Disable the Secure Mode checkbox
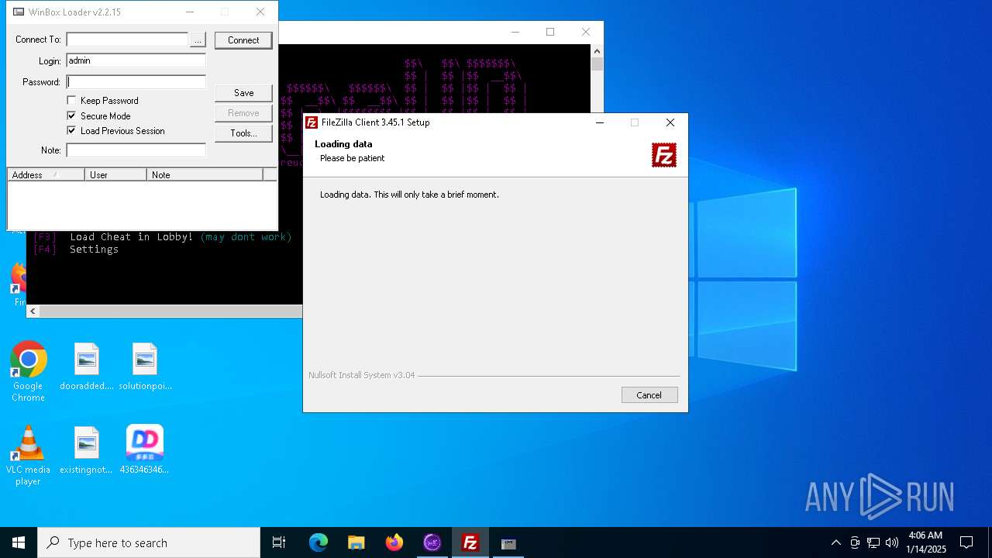This screenshot has height=558, width=992. click(x=71, y=116)
